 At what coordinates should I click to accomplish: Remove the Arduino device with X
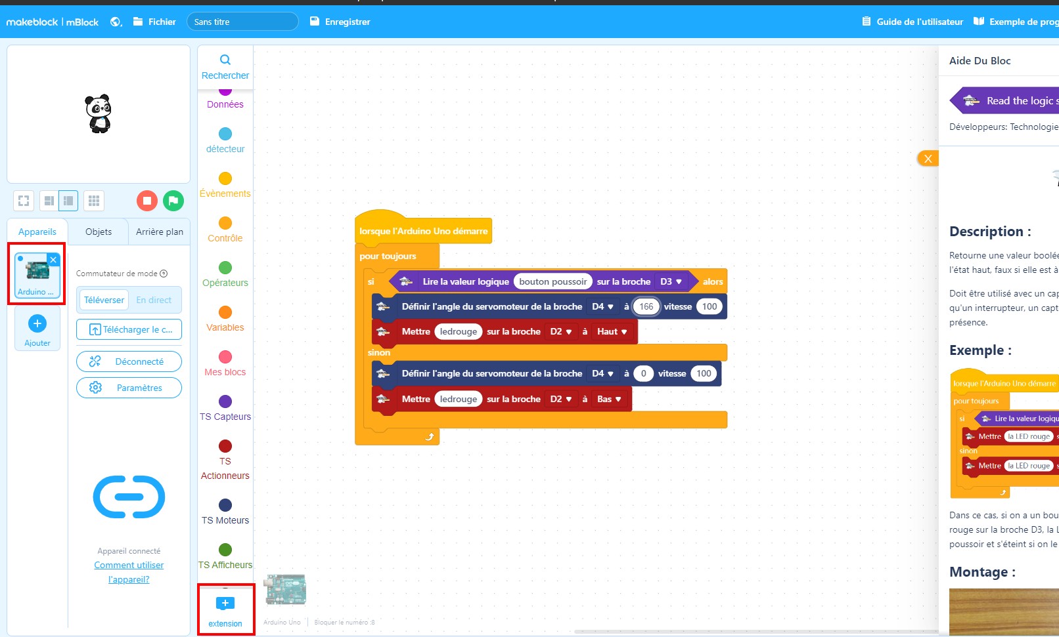[x=54, y=260]
